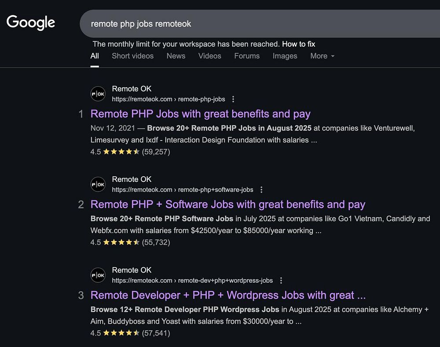This screenshot has width=440, height=347.
Task: Switch to the Images tab
Action: (x=285, y=56)
